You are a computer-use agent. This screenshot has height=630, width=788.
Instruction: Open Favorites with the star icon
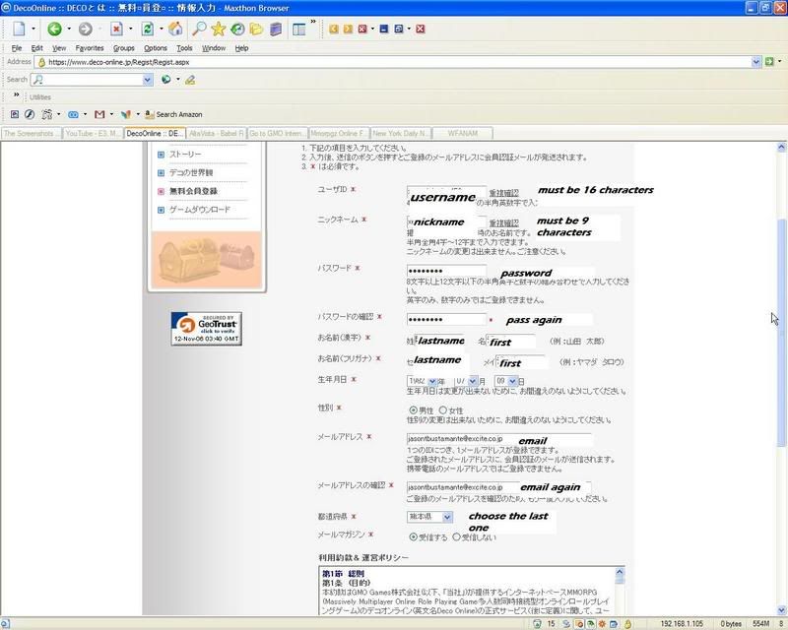click(218, 30)
